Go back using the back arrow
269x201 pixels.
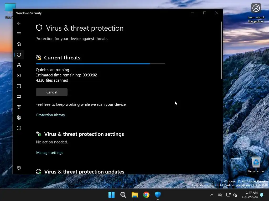click(x=19, y=23)
